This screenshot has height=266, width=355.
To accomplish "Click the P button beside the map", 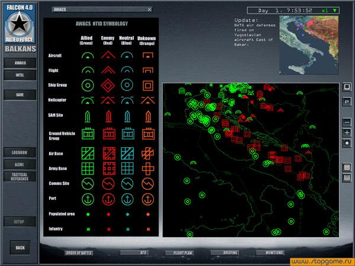I will [x=347, y=102].
